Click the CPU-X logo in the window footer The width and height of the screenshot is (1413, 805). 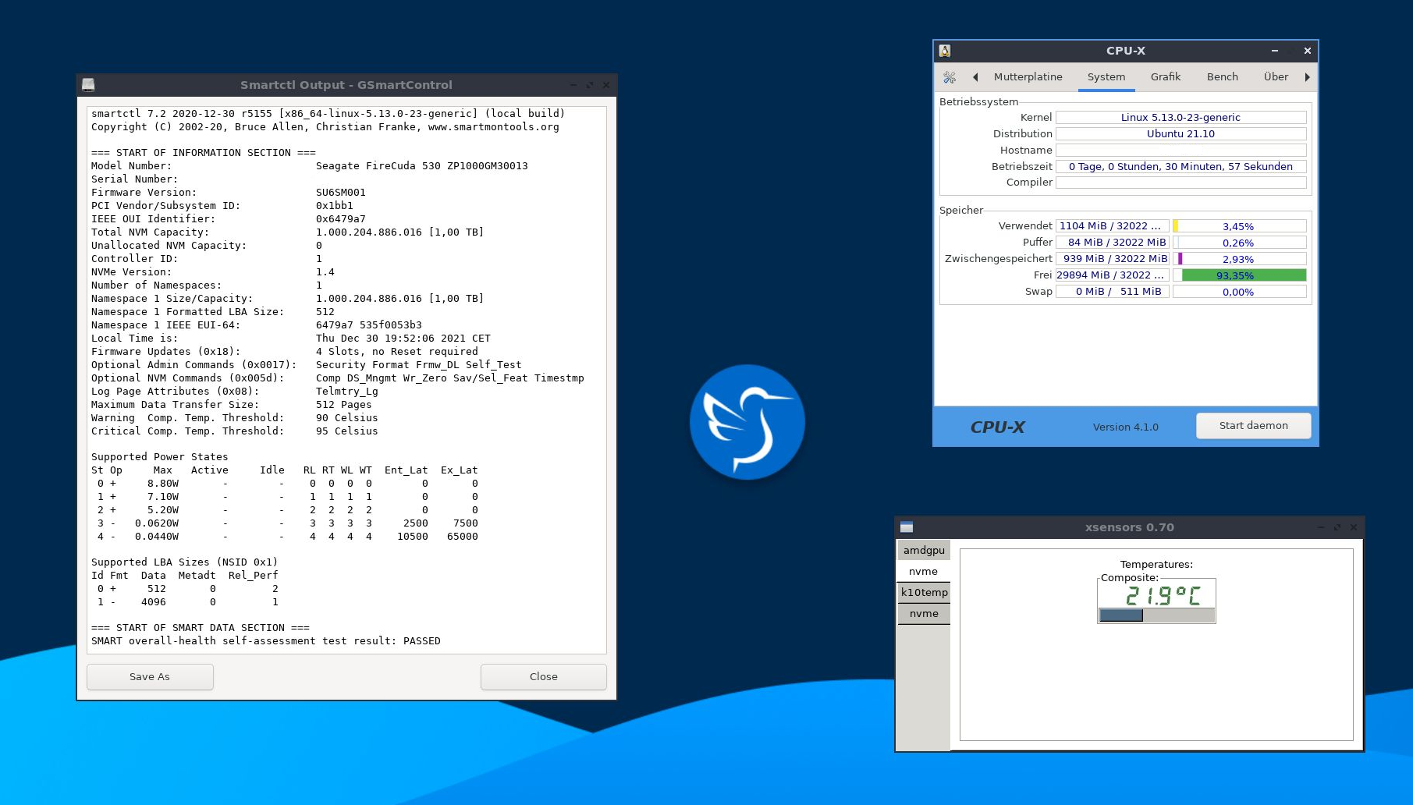tap(998, 427)
